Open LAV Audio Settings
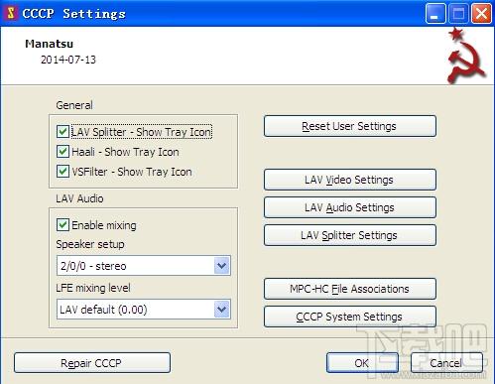The height and width of the screenshot is (384, 495). (350, 207)
